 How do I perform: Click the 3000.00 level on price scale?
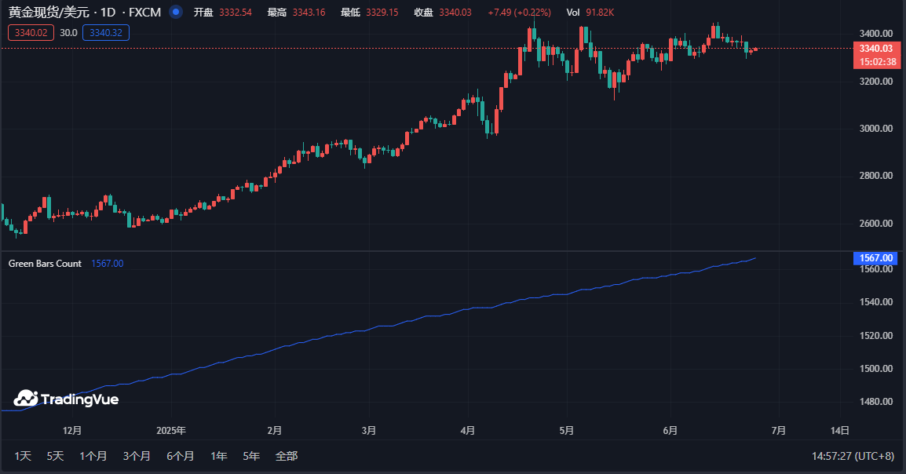pyautogui.click(x=878, y=129)
